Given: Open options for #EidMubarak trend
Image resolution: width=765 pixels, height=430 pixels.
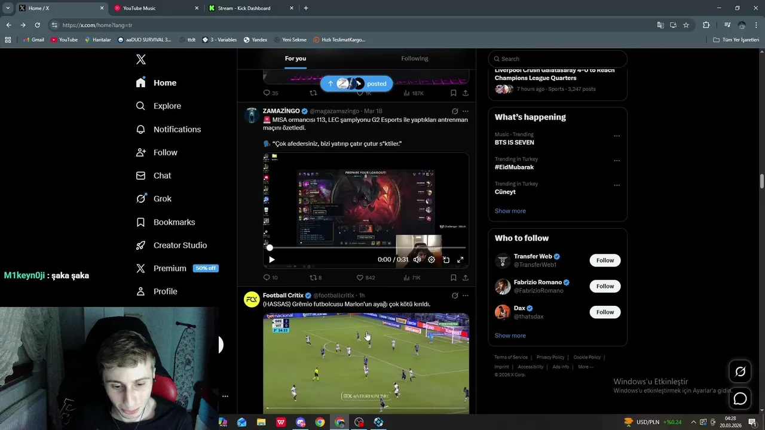Looking at the screenshot, I should [x=617, y=161].
